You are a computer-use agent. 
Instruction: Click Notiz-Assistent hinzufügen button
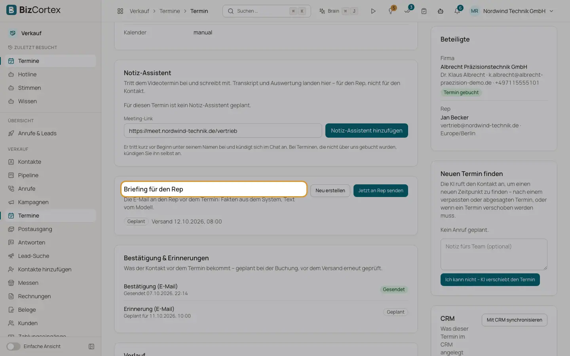(367, 131)
